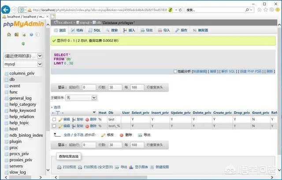Open address bar history dropdown arrow
The image size is (282, 180).
pyautogui.click(x=176, y=10)
